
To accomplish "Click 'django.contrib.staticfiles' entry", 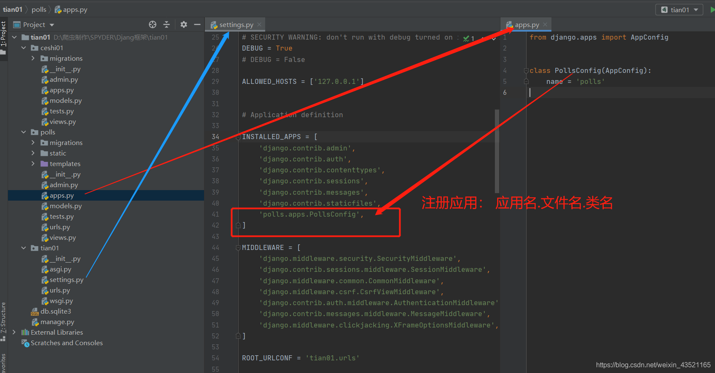I will tap(320, 204).
